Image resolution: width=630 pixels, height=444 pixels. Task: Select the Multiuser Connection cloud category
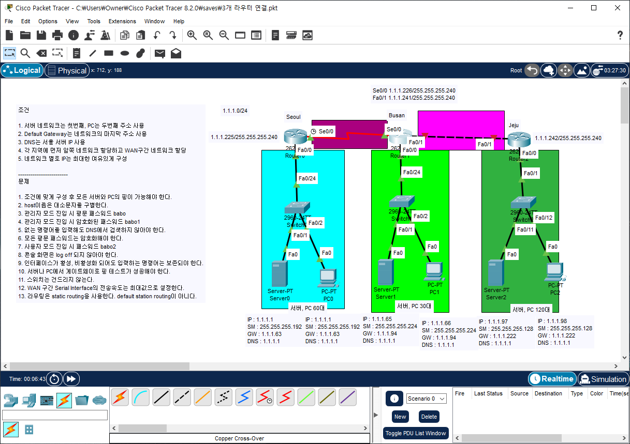98,400
